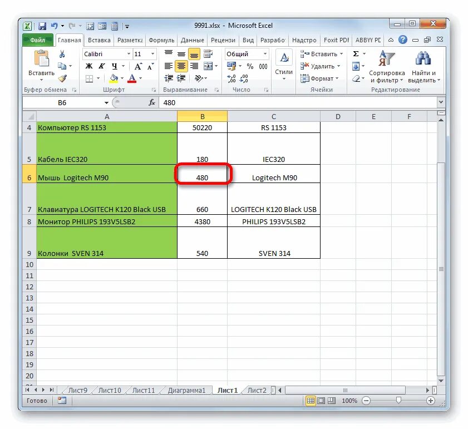Toggle bottom vertical alignment
The image size is (468, 429).
coord(194,54)
